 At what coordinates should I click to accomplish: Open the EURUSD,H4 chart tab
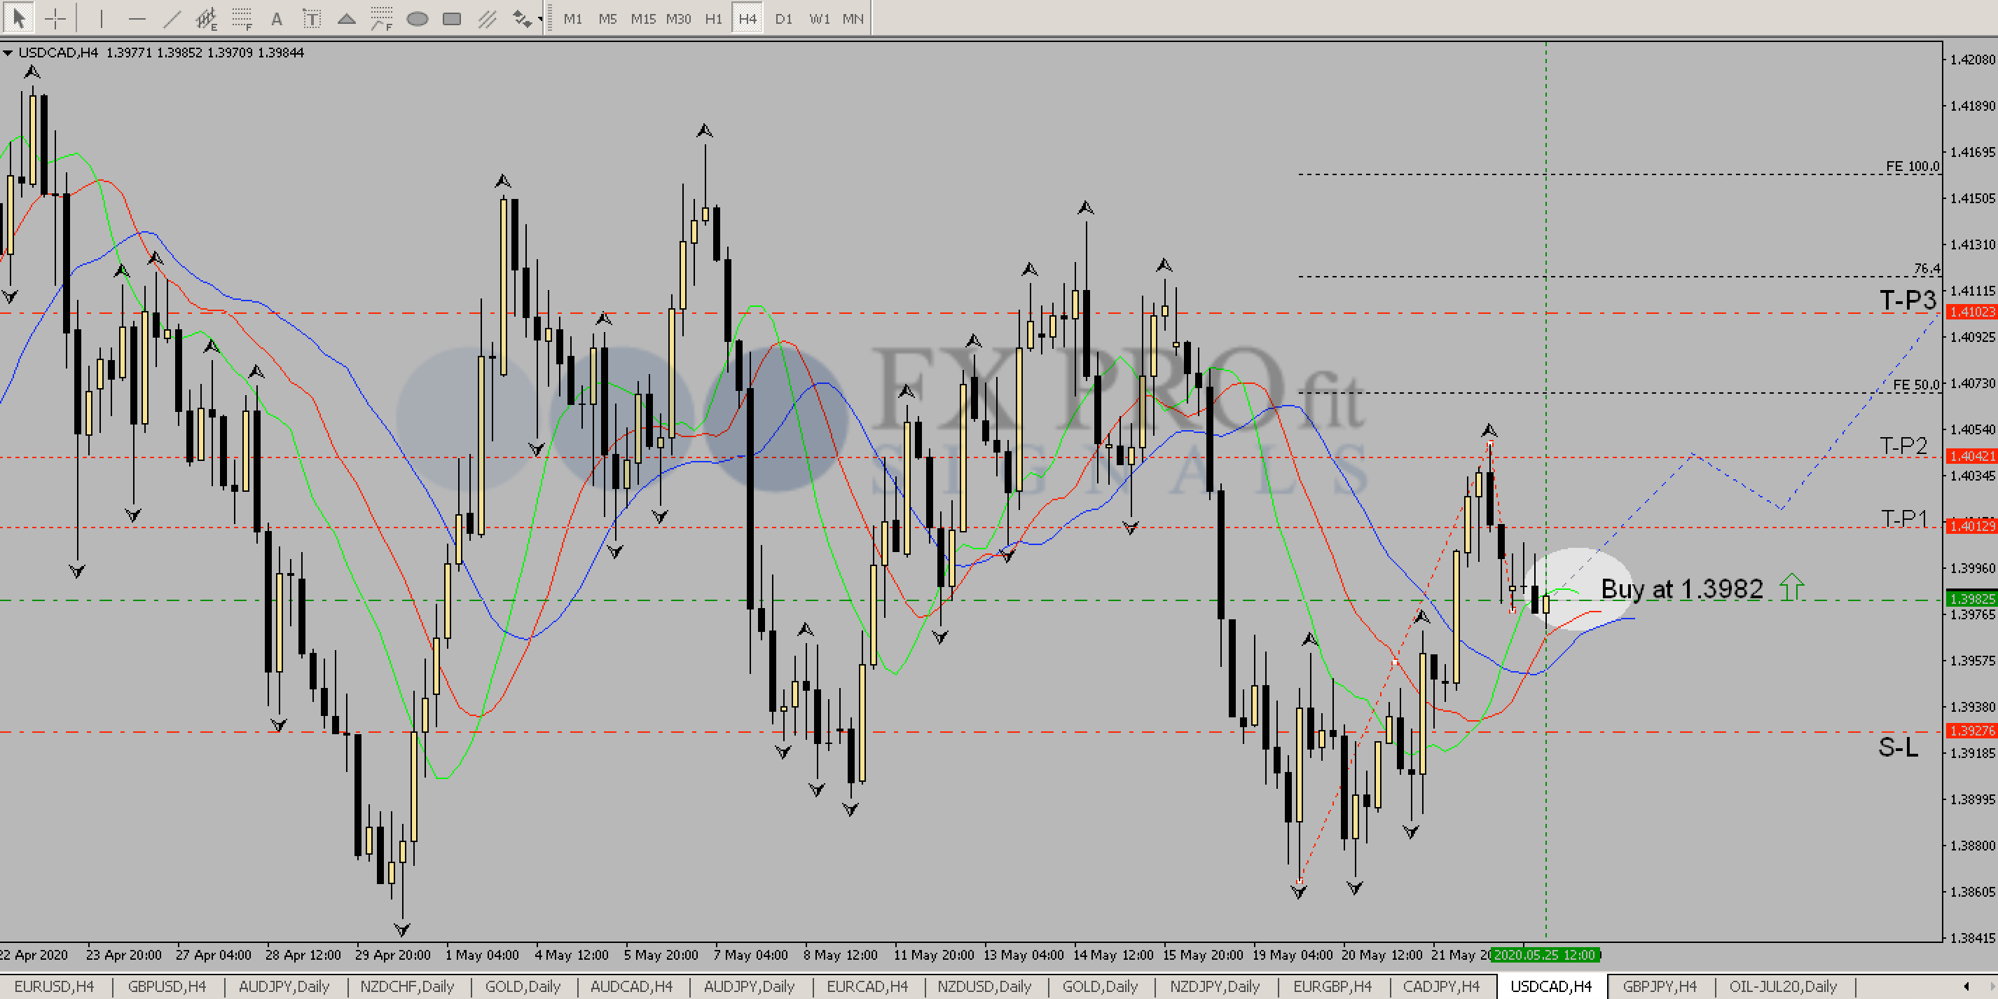click(55, 986)
